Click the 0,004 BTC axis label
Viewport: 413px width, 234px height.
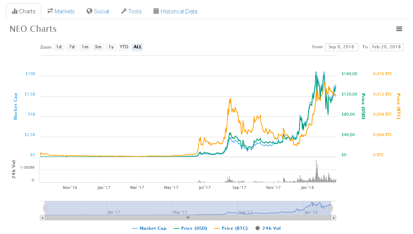(383, 135)
